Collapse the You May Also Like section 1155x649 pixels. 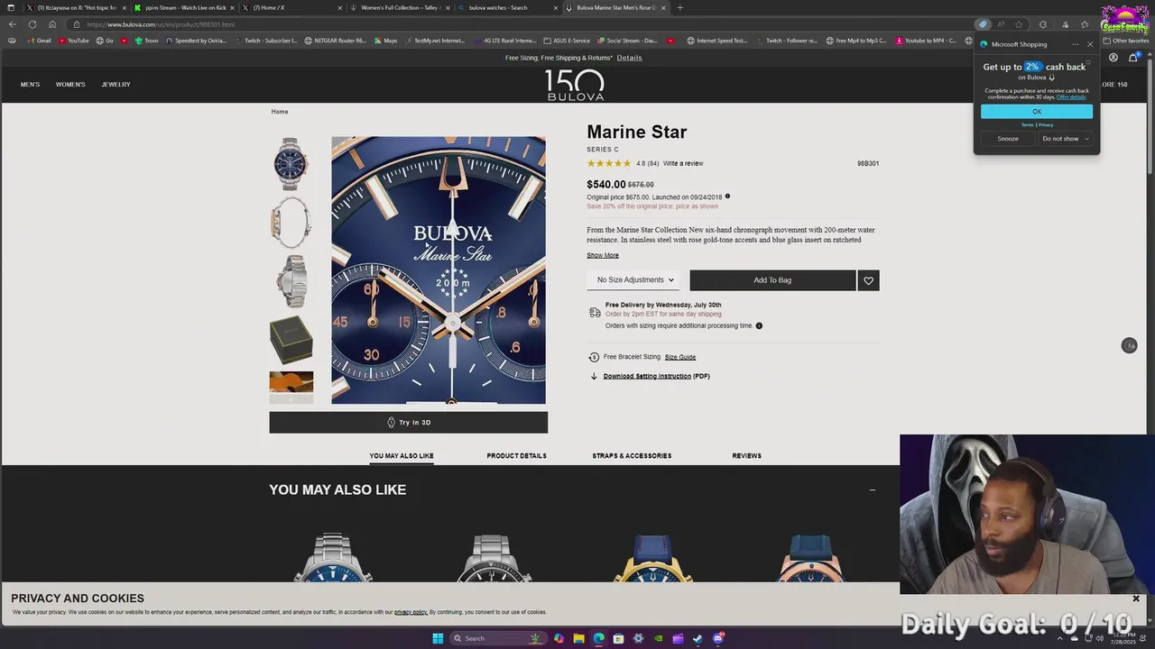point(872,489)
